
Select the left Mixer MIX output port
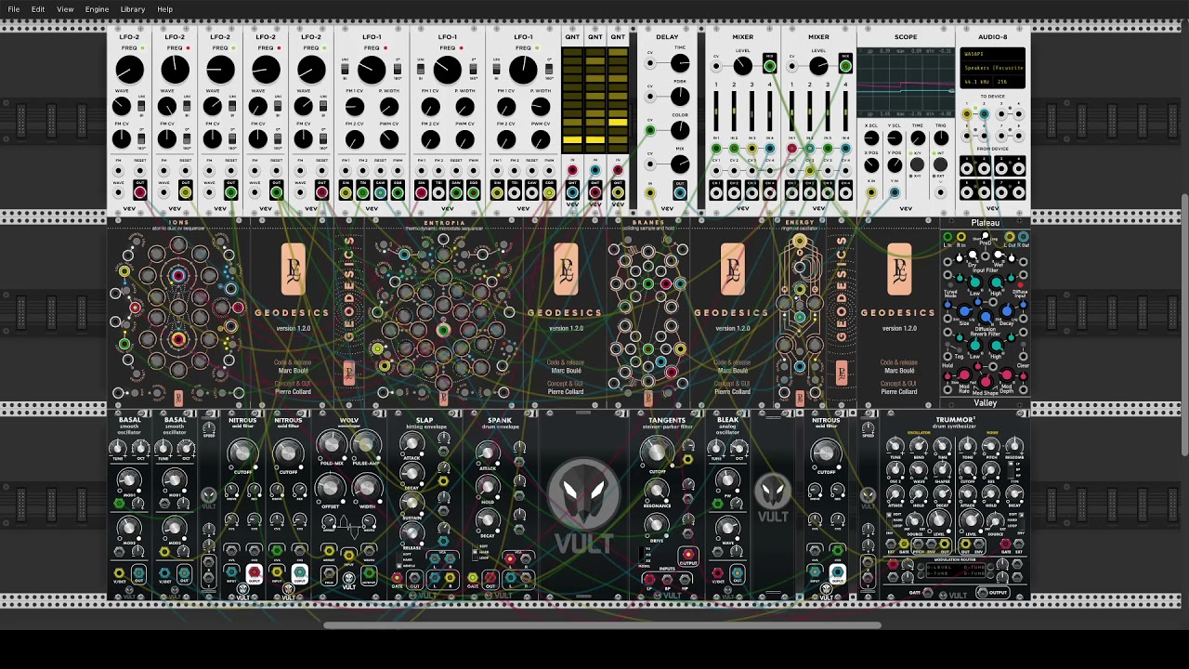pos(769,66)
